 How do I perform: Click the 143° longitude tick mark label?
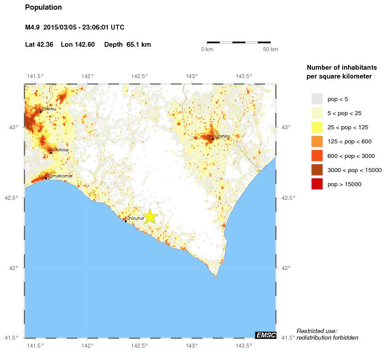coord(191,76)
